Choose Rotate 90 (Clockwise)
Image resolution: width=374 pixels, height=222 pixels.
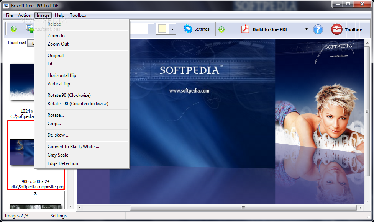tap(82, 95)
